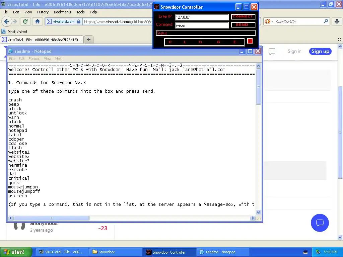Switch to VirusTotal taskbar button
The image size is (343, 257).
pyautogui.click(x=62, y=252)
